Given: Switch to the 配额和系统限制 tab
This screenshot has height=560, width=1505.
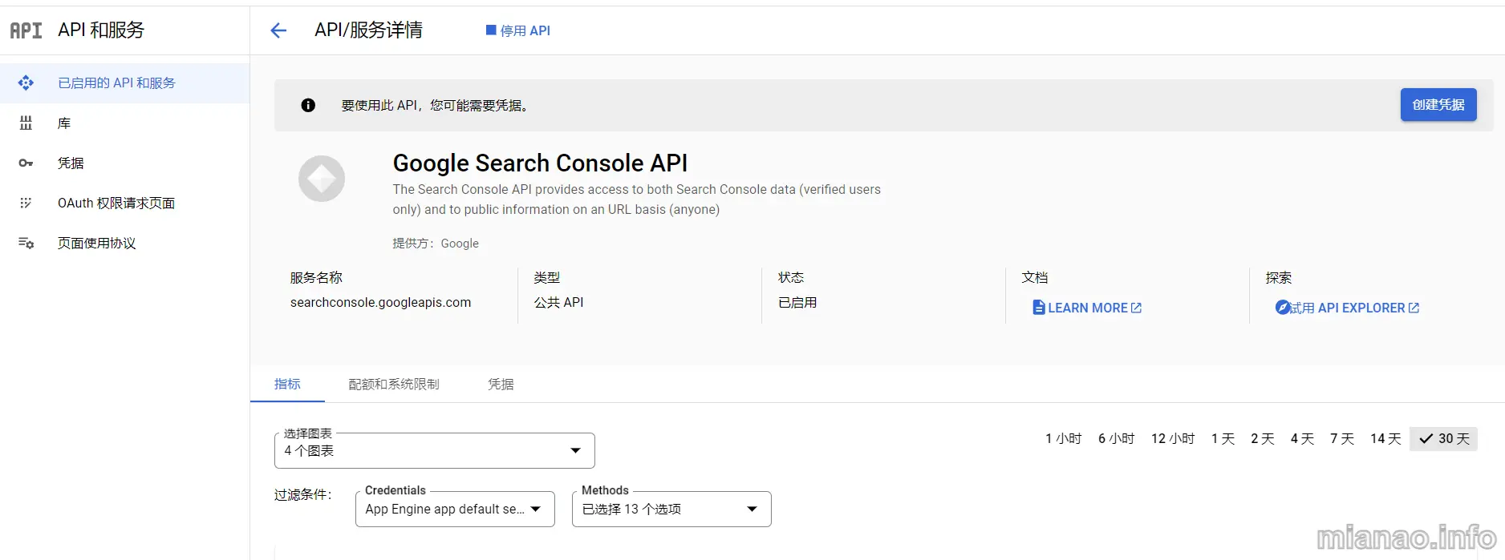Looking at the screenshot, I should (394, 385).
